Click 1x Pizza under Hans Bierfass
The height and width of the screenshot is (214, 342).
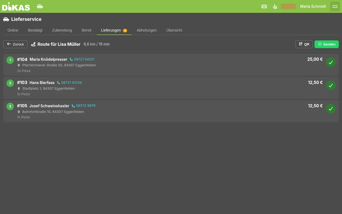pyautogui.click(x=23, y=94)
